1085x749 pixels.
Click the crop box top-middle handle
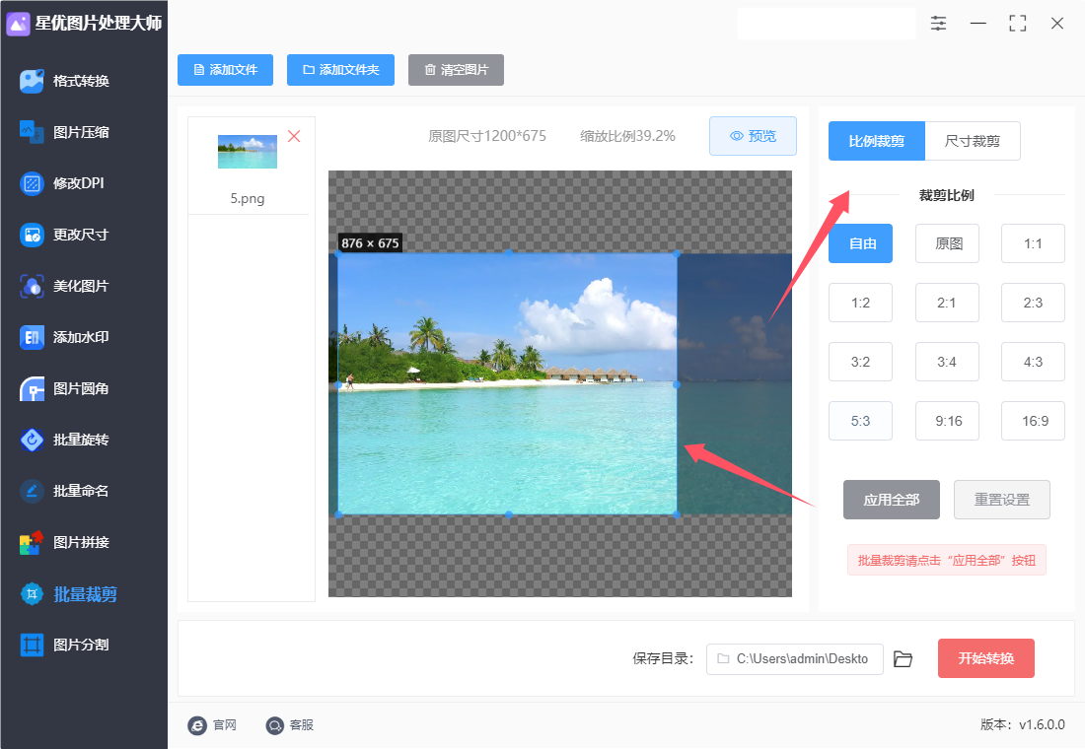tap(509, 253)
